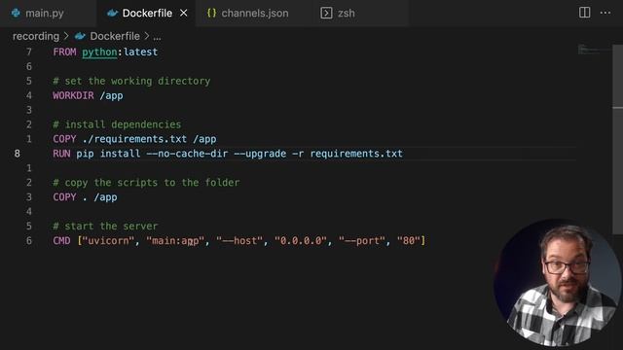This screenshot has width=623, height=350.
Task: Select the Dockerfile editor tab
Action: [146, 13]
